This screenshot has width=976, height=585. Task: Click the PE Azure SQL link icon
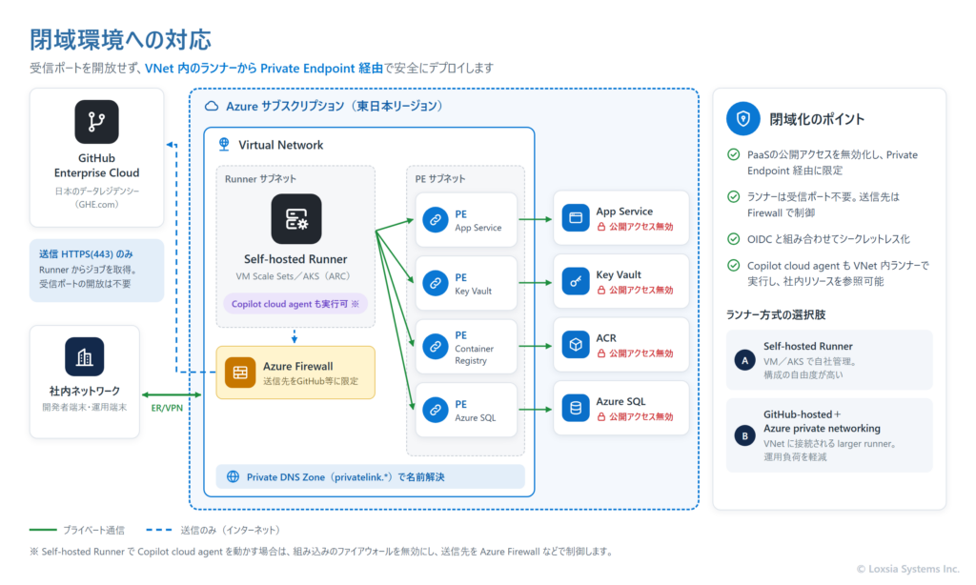click(x=435, y=410)
